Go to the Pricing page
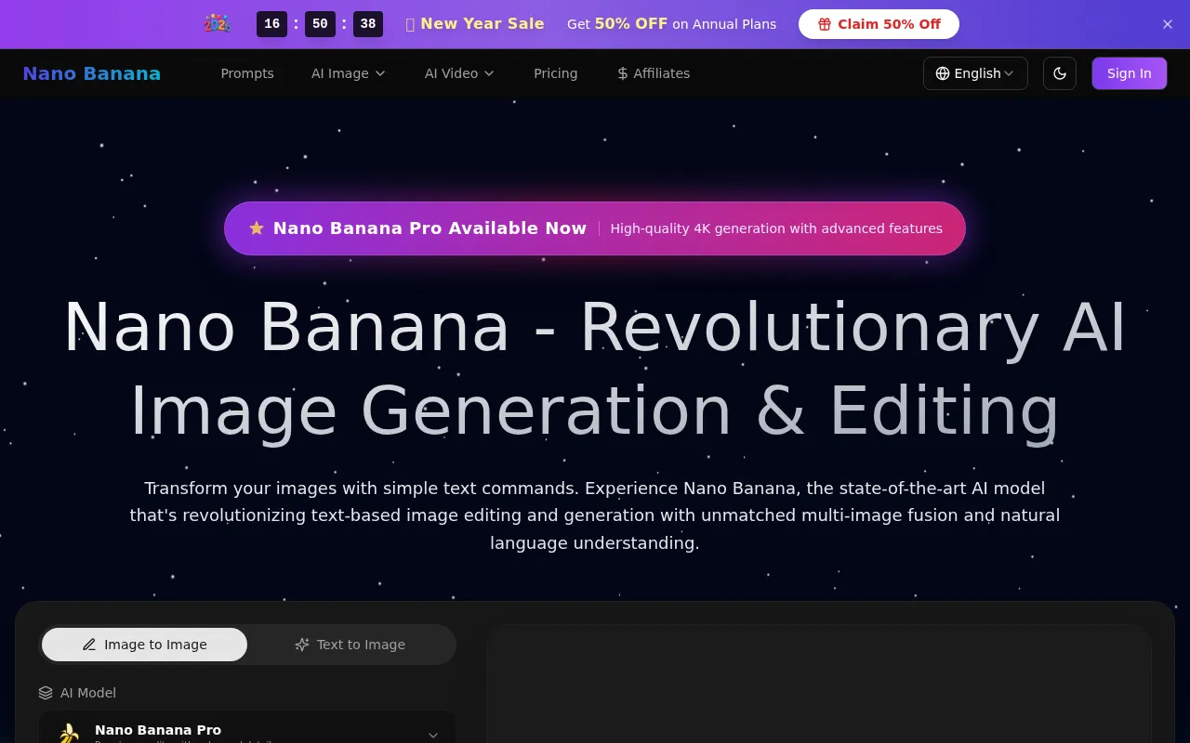Image resolution: width=1190 pixels, height=743 pixels. point(555,73)
